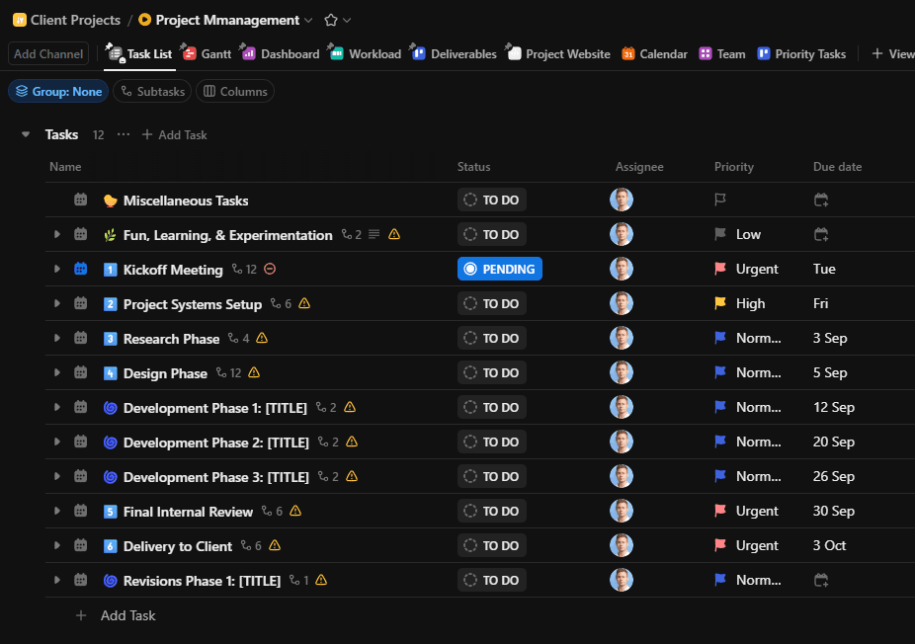Toggle TO DO status on Design Phase
Viewport: 915px width, 644px height.
tap(492, 372)
